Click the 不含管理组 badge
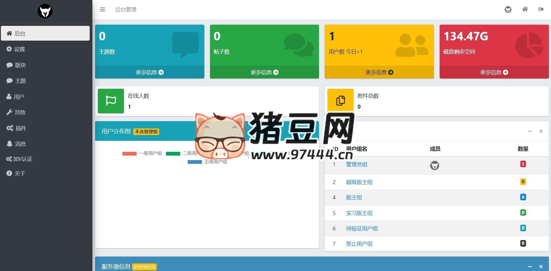 [146, 131]
